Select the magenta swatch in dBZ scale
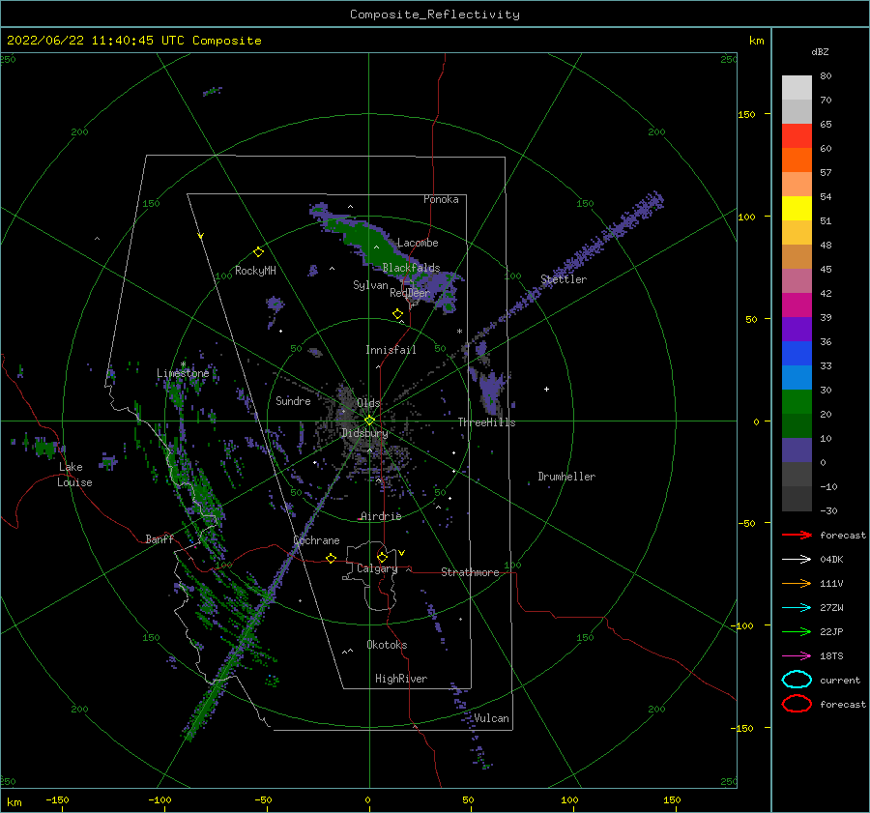Image resolution: width=870 pixels, height=813 pixels. pyautogui.click(x=797, y=305)
